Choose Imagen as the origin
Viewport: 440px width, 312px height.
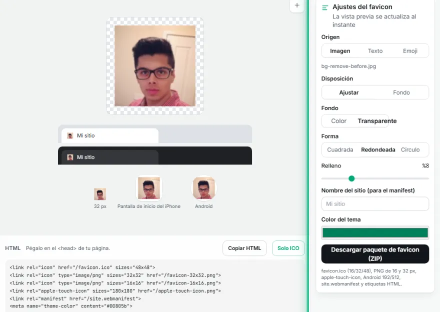click(x=340, y=51)
